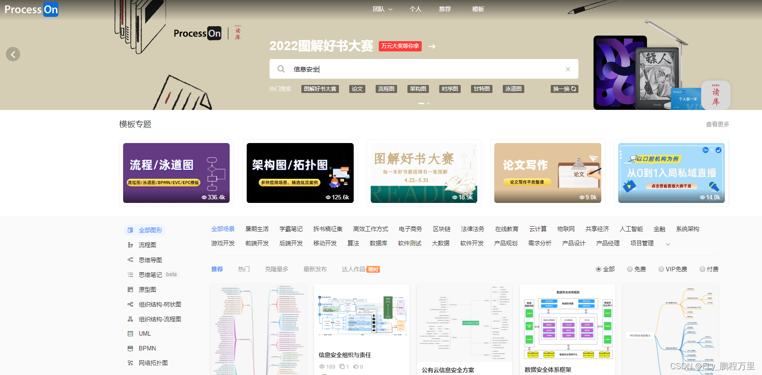Screen dimensions: 762x375
Task: Select the 全部 radio button
Action: (x=599, y=269)
